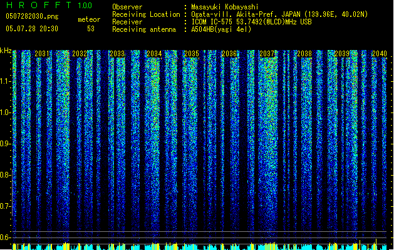Click the 2031 time marker
394x250 pixels.
[42, 54]
